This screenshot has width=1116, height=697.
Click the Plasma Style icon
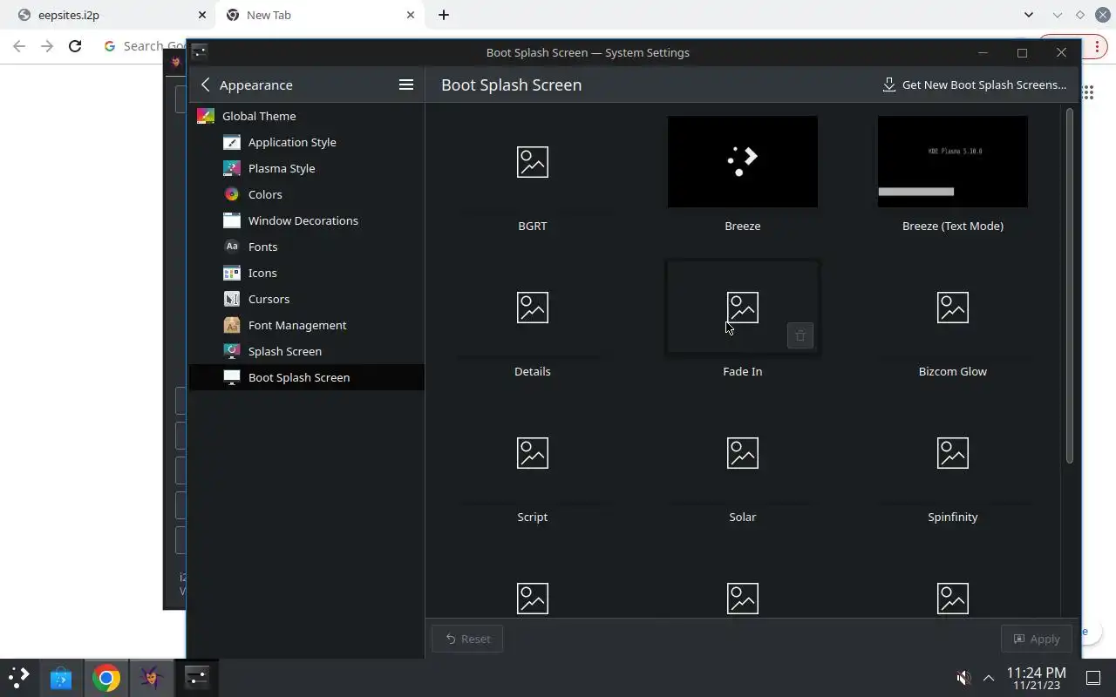[x=231, y=168]
